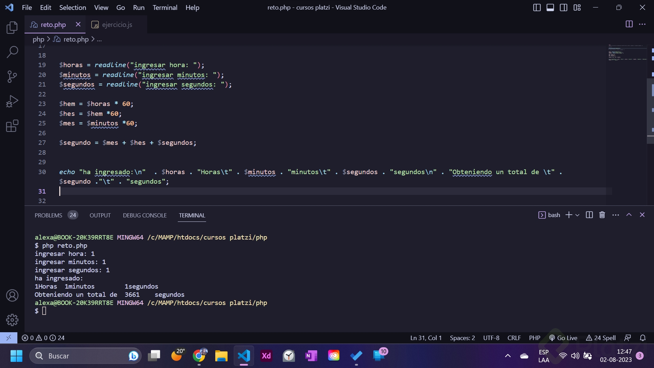This screenshot has height=368, width=654.
Task: Open the Accounts menu icon
Action: [12, 295]
